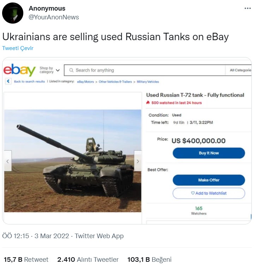Click the search magnifier icon
Viewport: 256px width, 266px height.
pyautogui.click(x=71, y=70)
